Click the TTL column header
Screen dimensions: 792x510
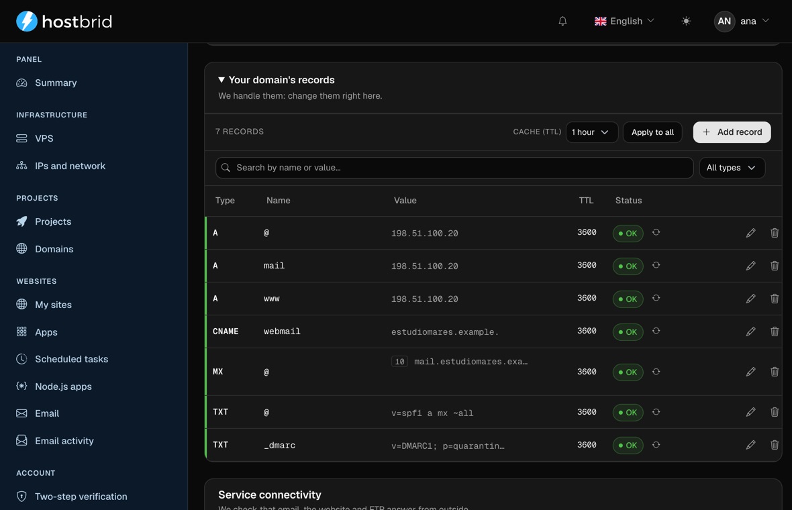(x=586, y=201)
